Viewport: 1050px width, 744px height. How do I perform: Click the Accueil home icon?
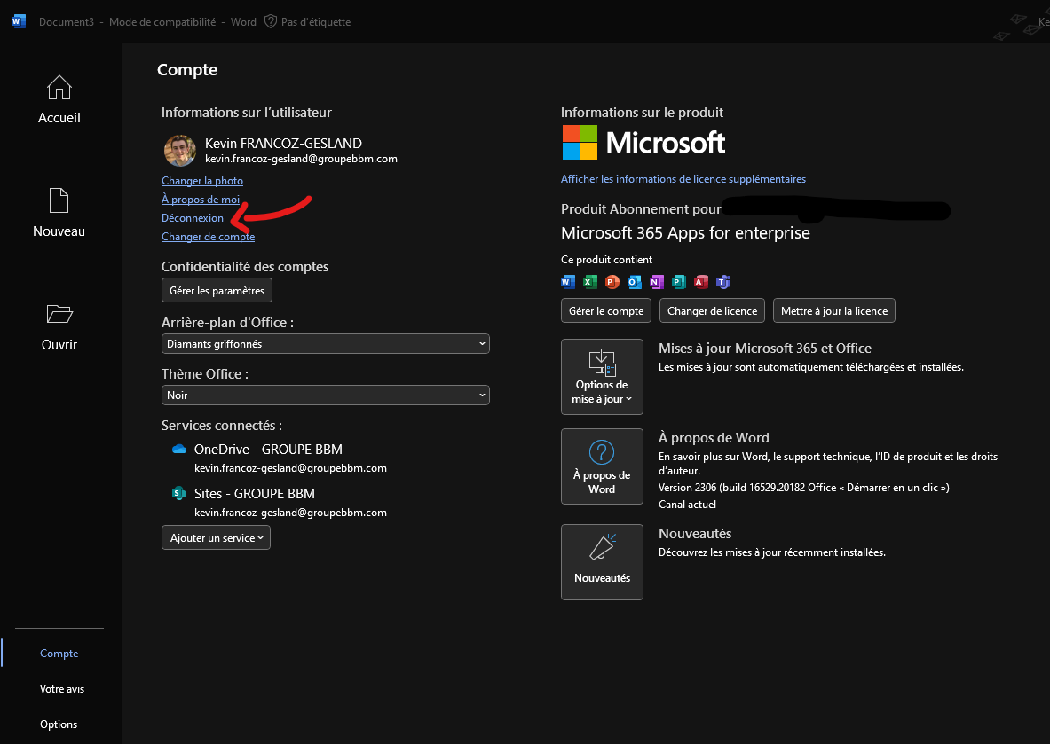point(59,88)
